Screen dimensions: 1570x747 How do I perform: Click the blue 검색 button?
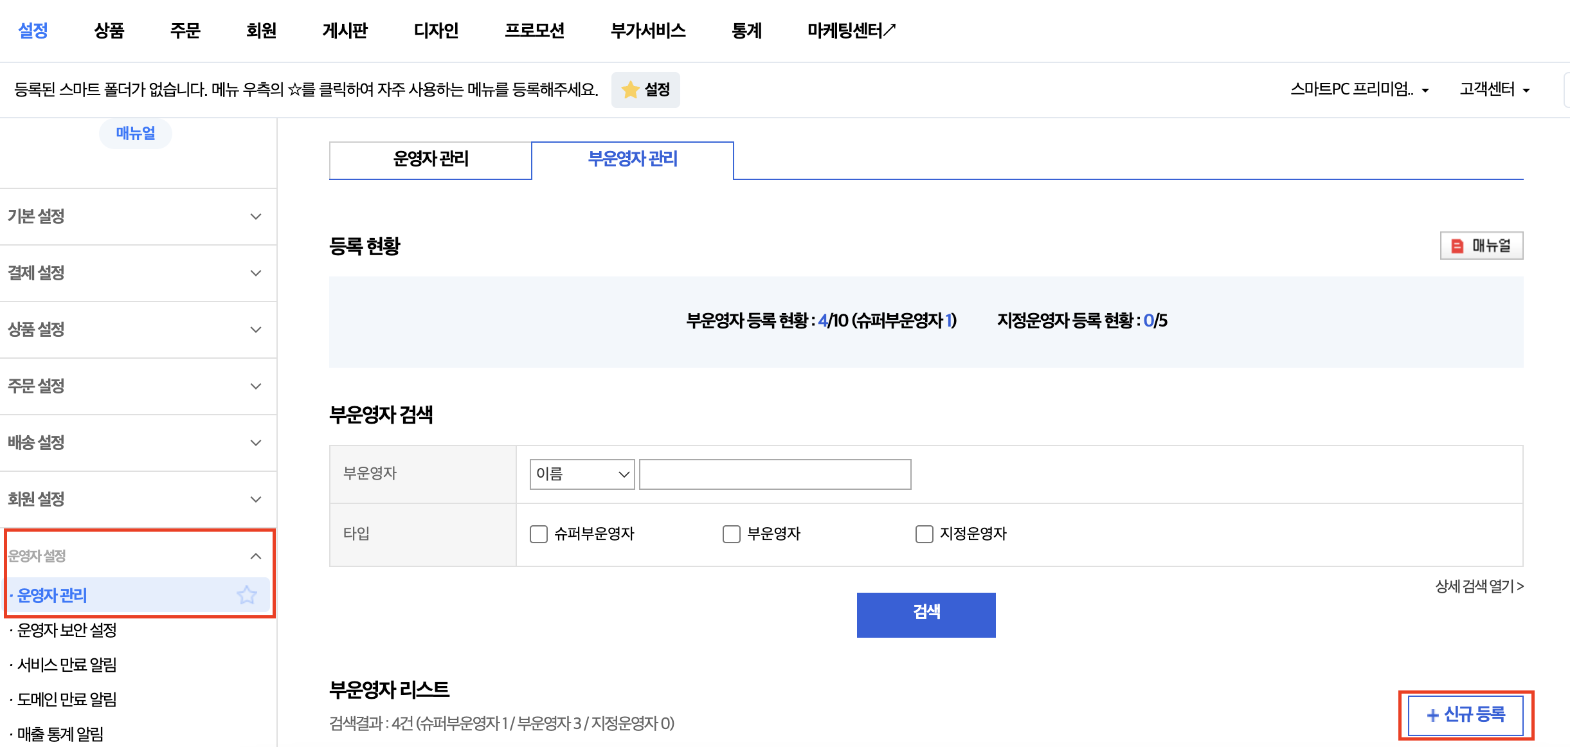pyautogui.click(x=926, y=613)
